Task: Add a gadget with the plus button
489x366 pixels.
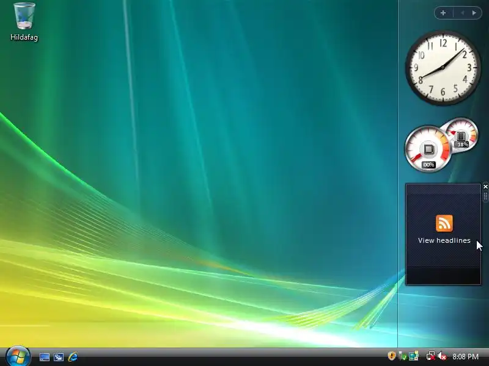Action: tap(443, 13)
